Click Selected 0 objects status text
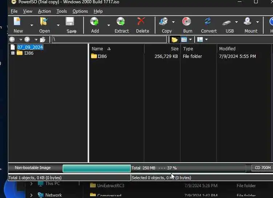Screen dimensions: 273x198 pos(162,178)
